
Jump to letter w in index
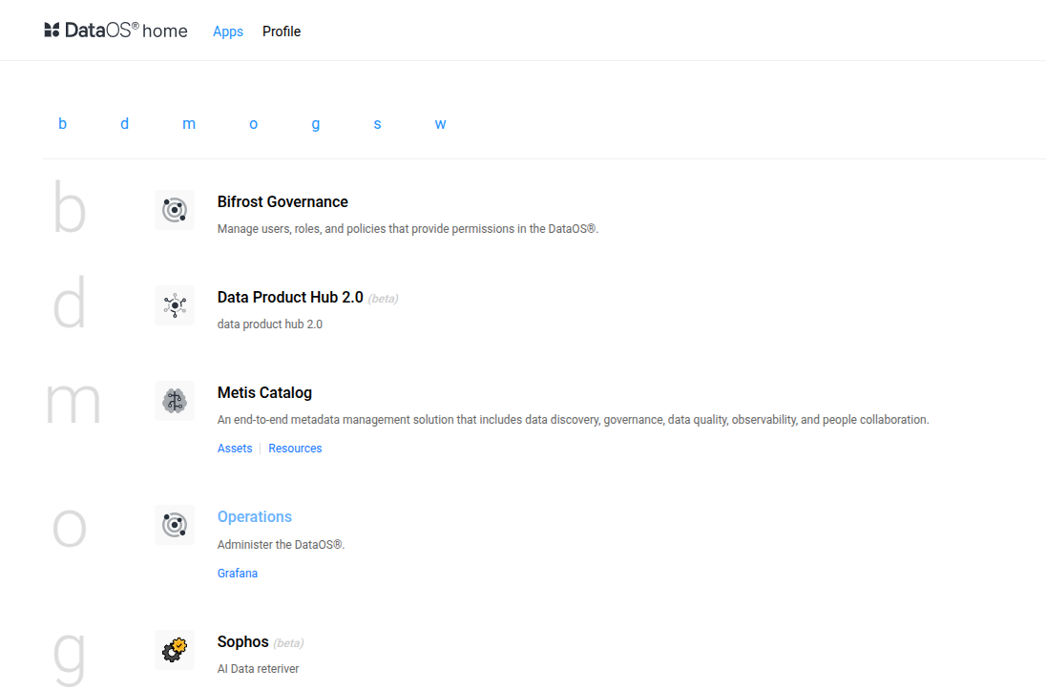tap(440, 124)
